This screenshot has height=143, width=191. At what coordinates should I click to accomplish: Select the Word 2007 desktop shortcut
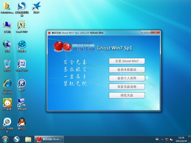(22, 66)
